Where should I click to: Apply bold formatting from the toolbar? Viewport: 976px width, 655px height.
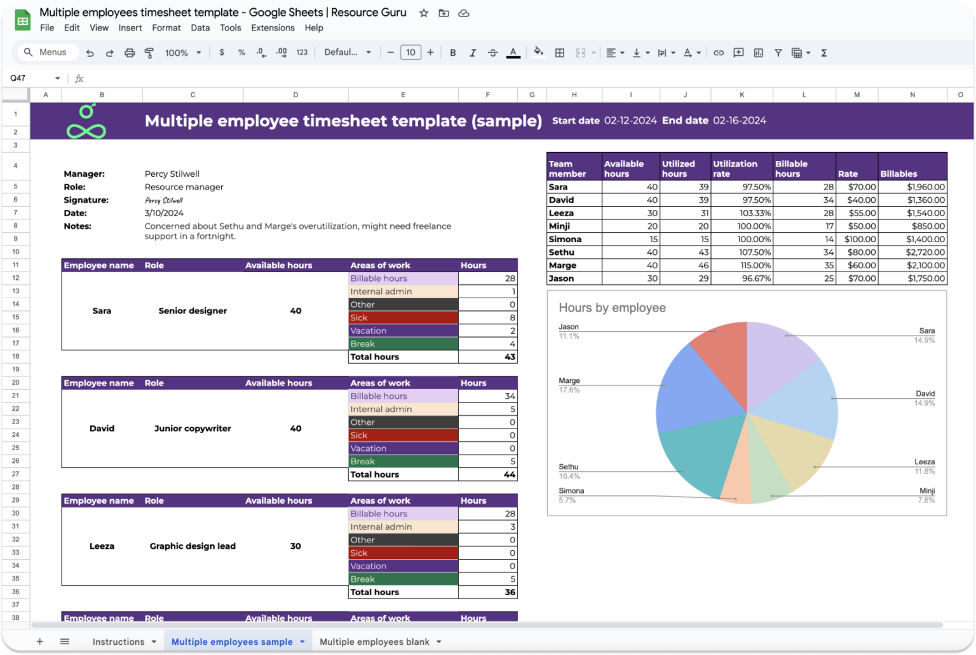pos(452,52)
